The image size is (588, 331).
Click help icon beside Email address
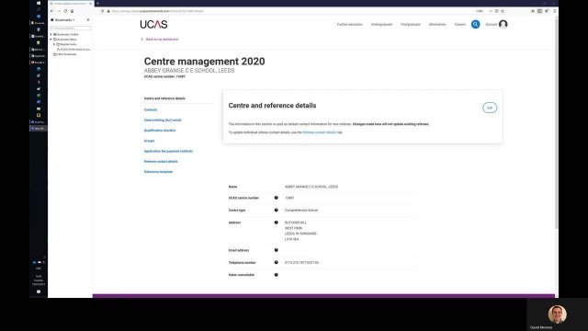pyautogui.click(x=276, y=250)
